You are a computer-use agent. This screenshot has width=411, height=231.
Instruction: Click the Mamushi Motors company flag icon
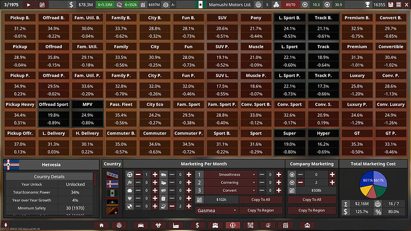coord(200,5)
